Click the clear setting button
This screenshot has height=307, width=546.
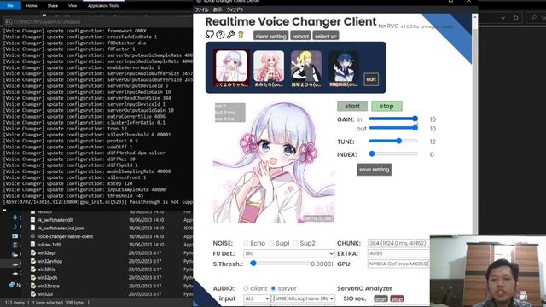coord(271,36)
